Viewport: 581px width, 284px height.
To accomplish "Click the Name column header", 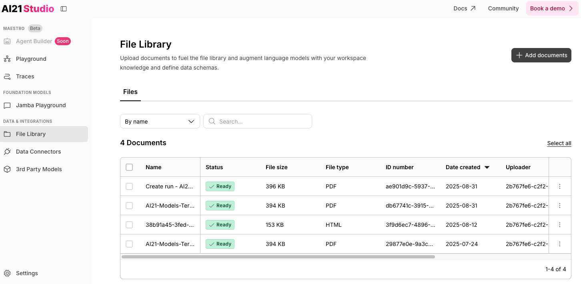I will (x=153, y=167).
